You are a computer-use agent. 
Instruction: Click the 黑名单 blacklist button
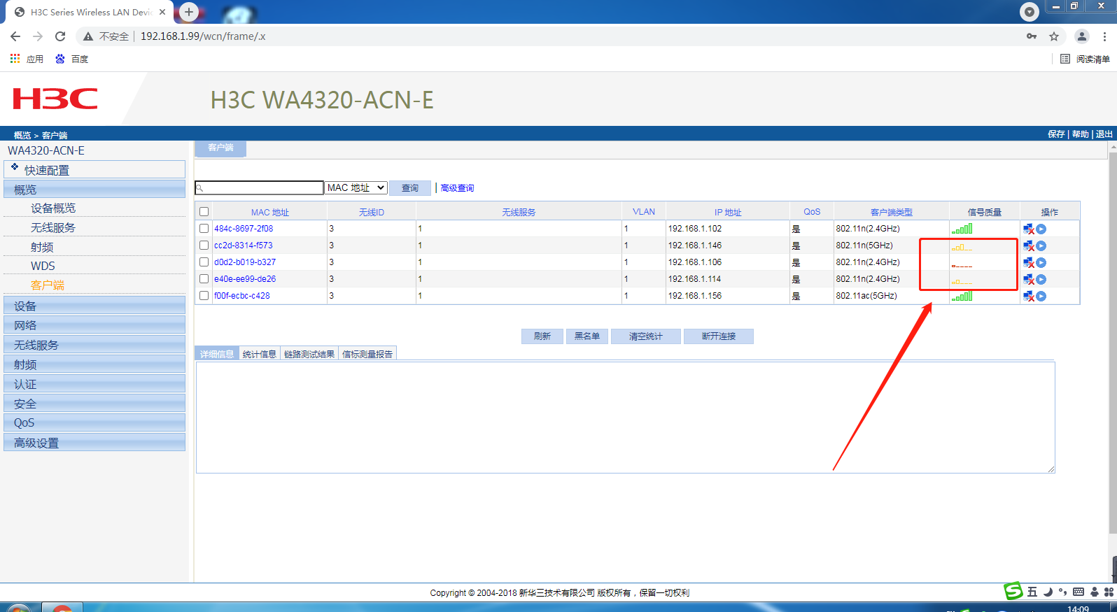coord(587,336)
